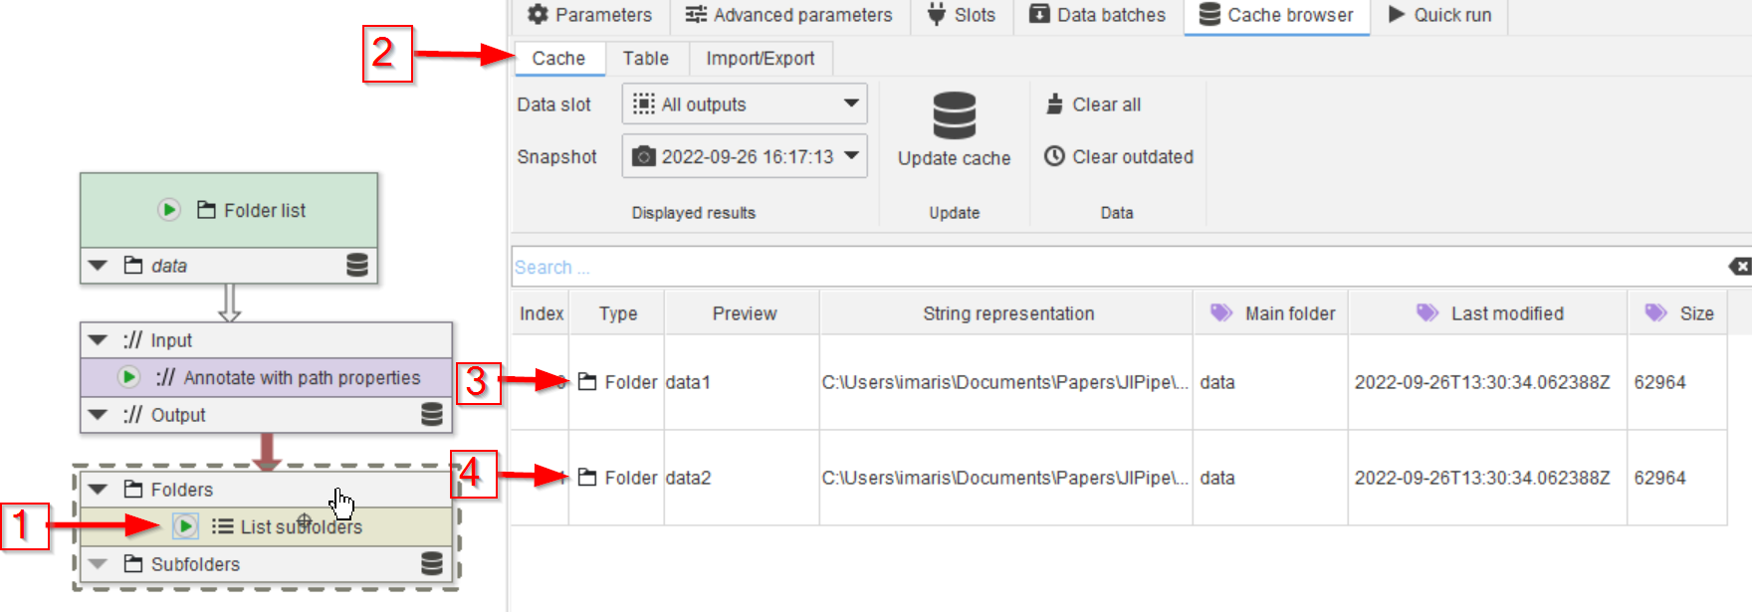Screen dimensions: 1752x612
Task: Expand the Input slot arrow
Action: (98, 340)
